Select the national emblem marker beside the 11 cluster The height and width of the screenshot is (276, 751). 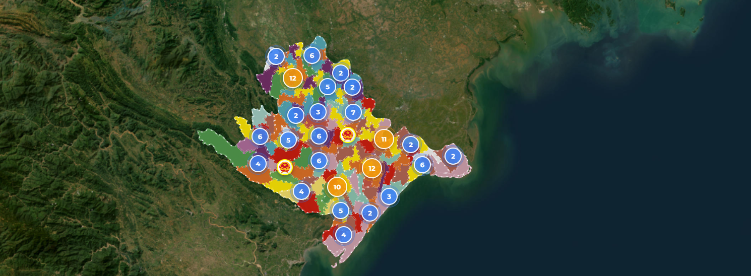pyautogui.click(x=348, y=135)
